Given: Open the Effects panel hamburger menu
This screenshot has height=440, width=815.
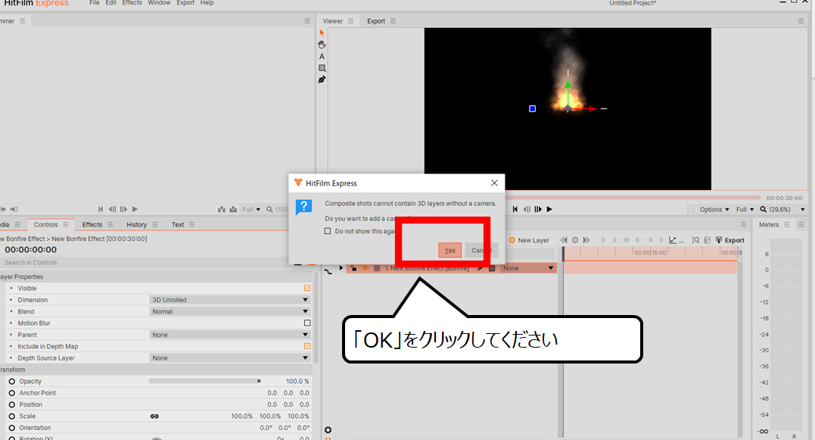Looking at the screenshot, I should coord(110,224).
